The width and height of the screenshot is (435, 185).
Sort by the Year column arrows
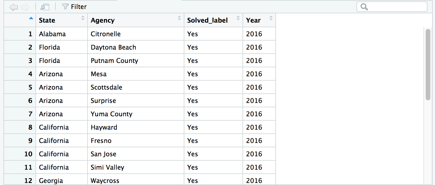[271, 18]
